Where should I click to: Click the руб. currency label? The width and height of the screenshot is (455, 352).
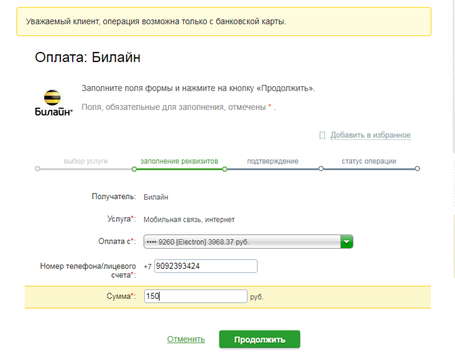tap(257, 297)
